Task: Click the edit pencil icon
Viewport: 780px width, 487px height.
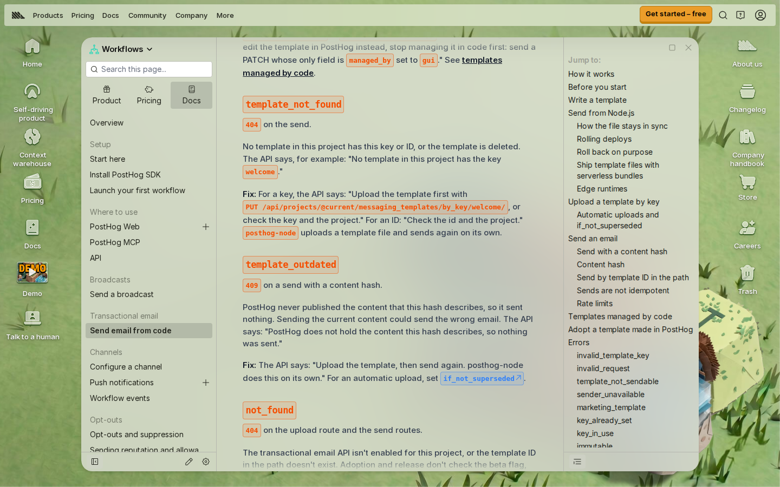Action: point(188,462)
